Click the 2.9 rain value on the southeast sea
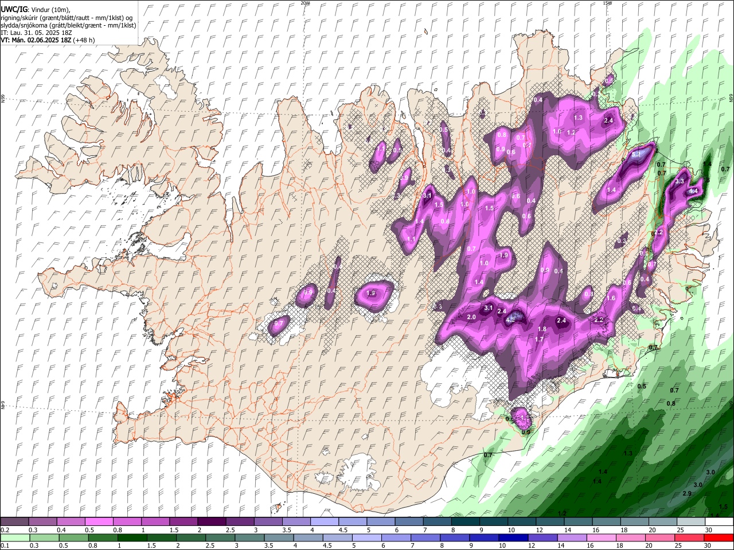 point(687,493)
